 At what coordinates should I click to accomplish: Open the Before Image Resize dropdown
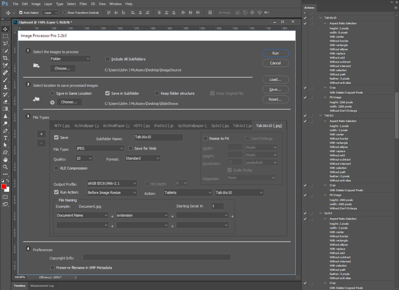112,193
